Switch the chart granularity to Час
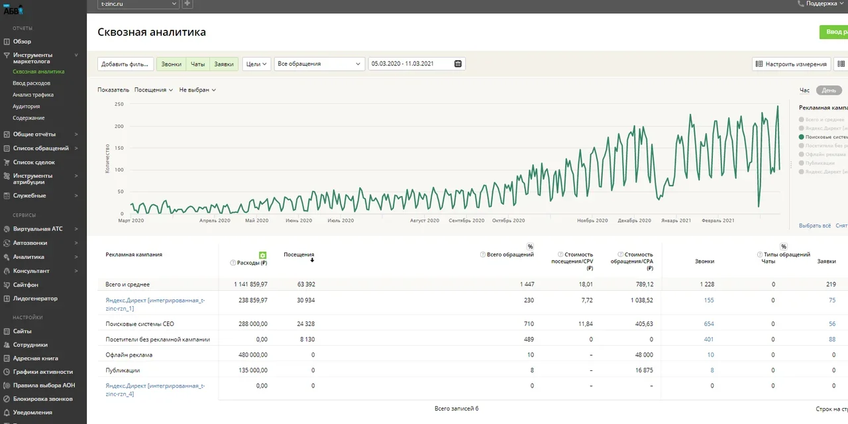Screen dimensions: 848x424 (804, 91)
